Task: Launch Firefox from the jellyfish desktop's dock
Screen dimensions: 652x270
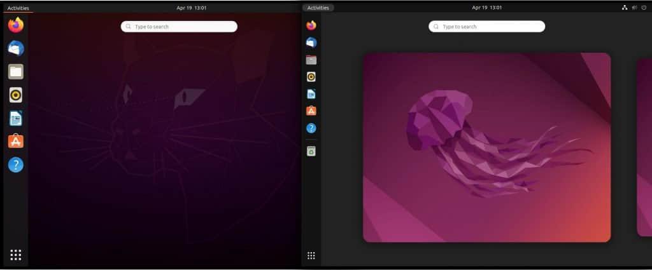Action: (x=311, y=25)
